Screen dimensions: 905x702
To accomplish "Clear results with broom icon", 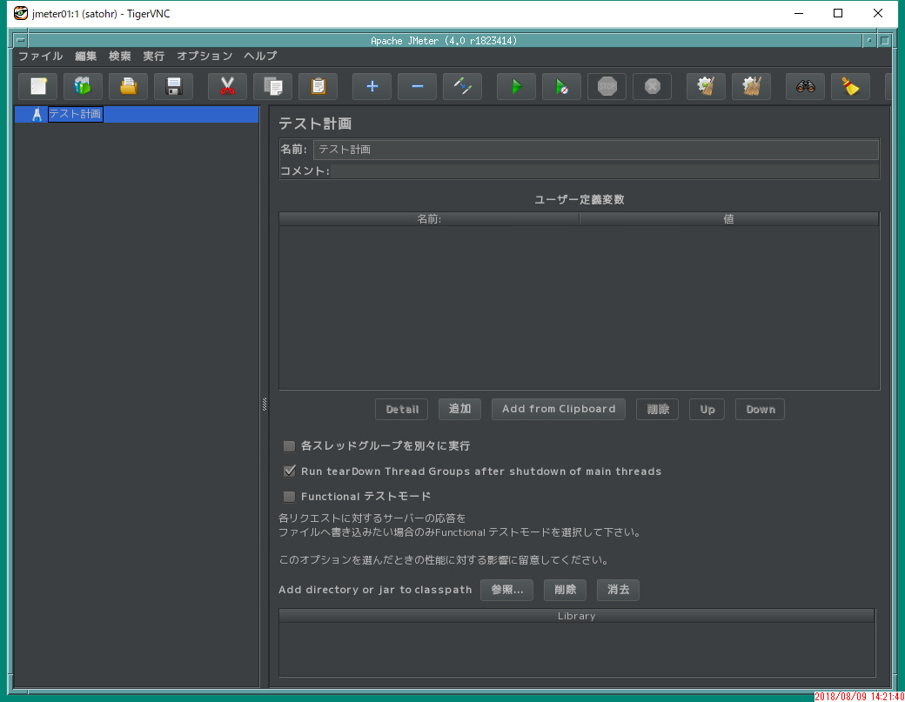I will [x=849, y=86].
